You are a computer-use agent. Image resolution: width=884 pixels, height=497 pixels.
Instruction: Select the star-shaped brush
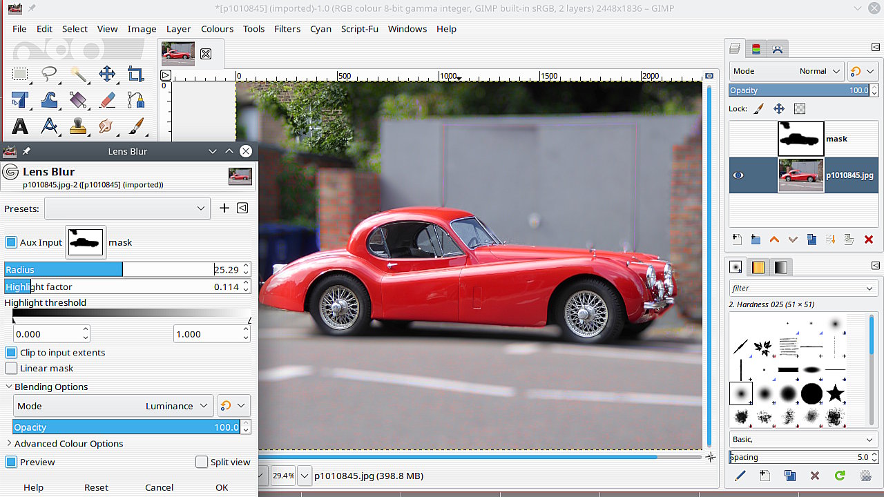click(x=835, y=393)
